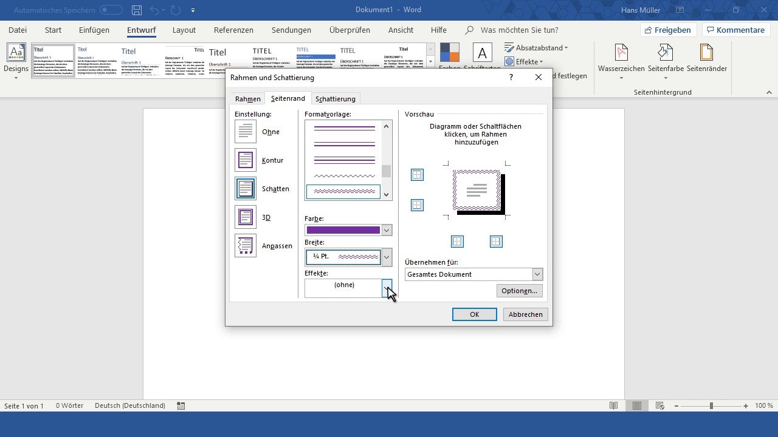The height and width of the screenshot is (437, 778).
Task: Click the help question mark in dialog
Action: coord(511,77)
